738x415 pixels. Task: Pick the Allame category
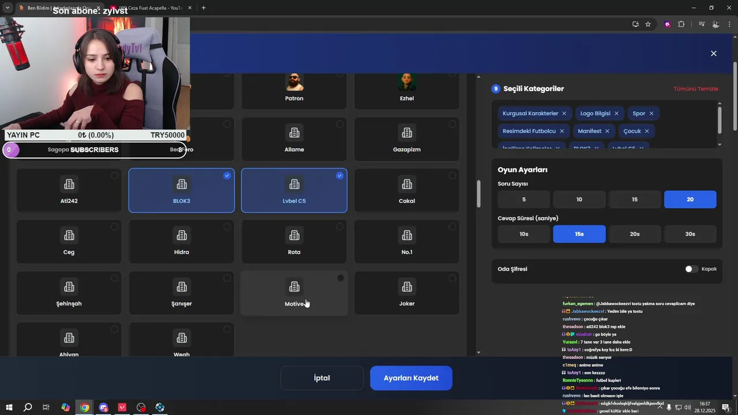tap(294, 139)
